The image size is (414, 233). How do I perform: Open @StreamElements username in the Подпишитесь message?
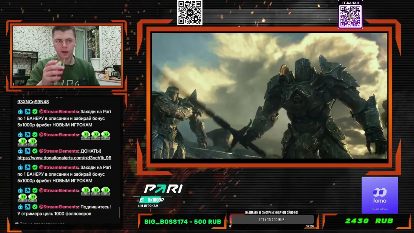click(59, 207)
